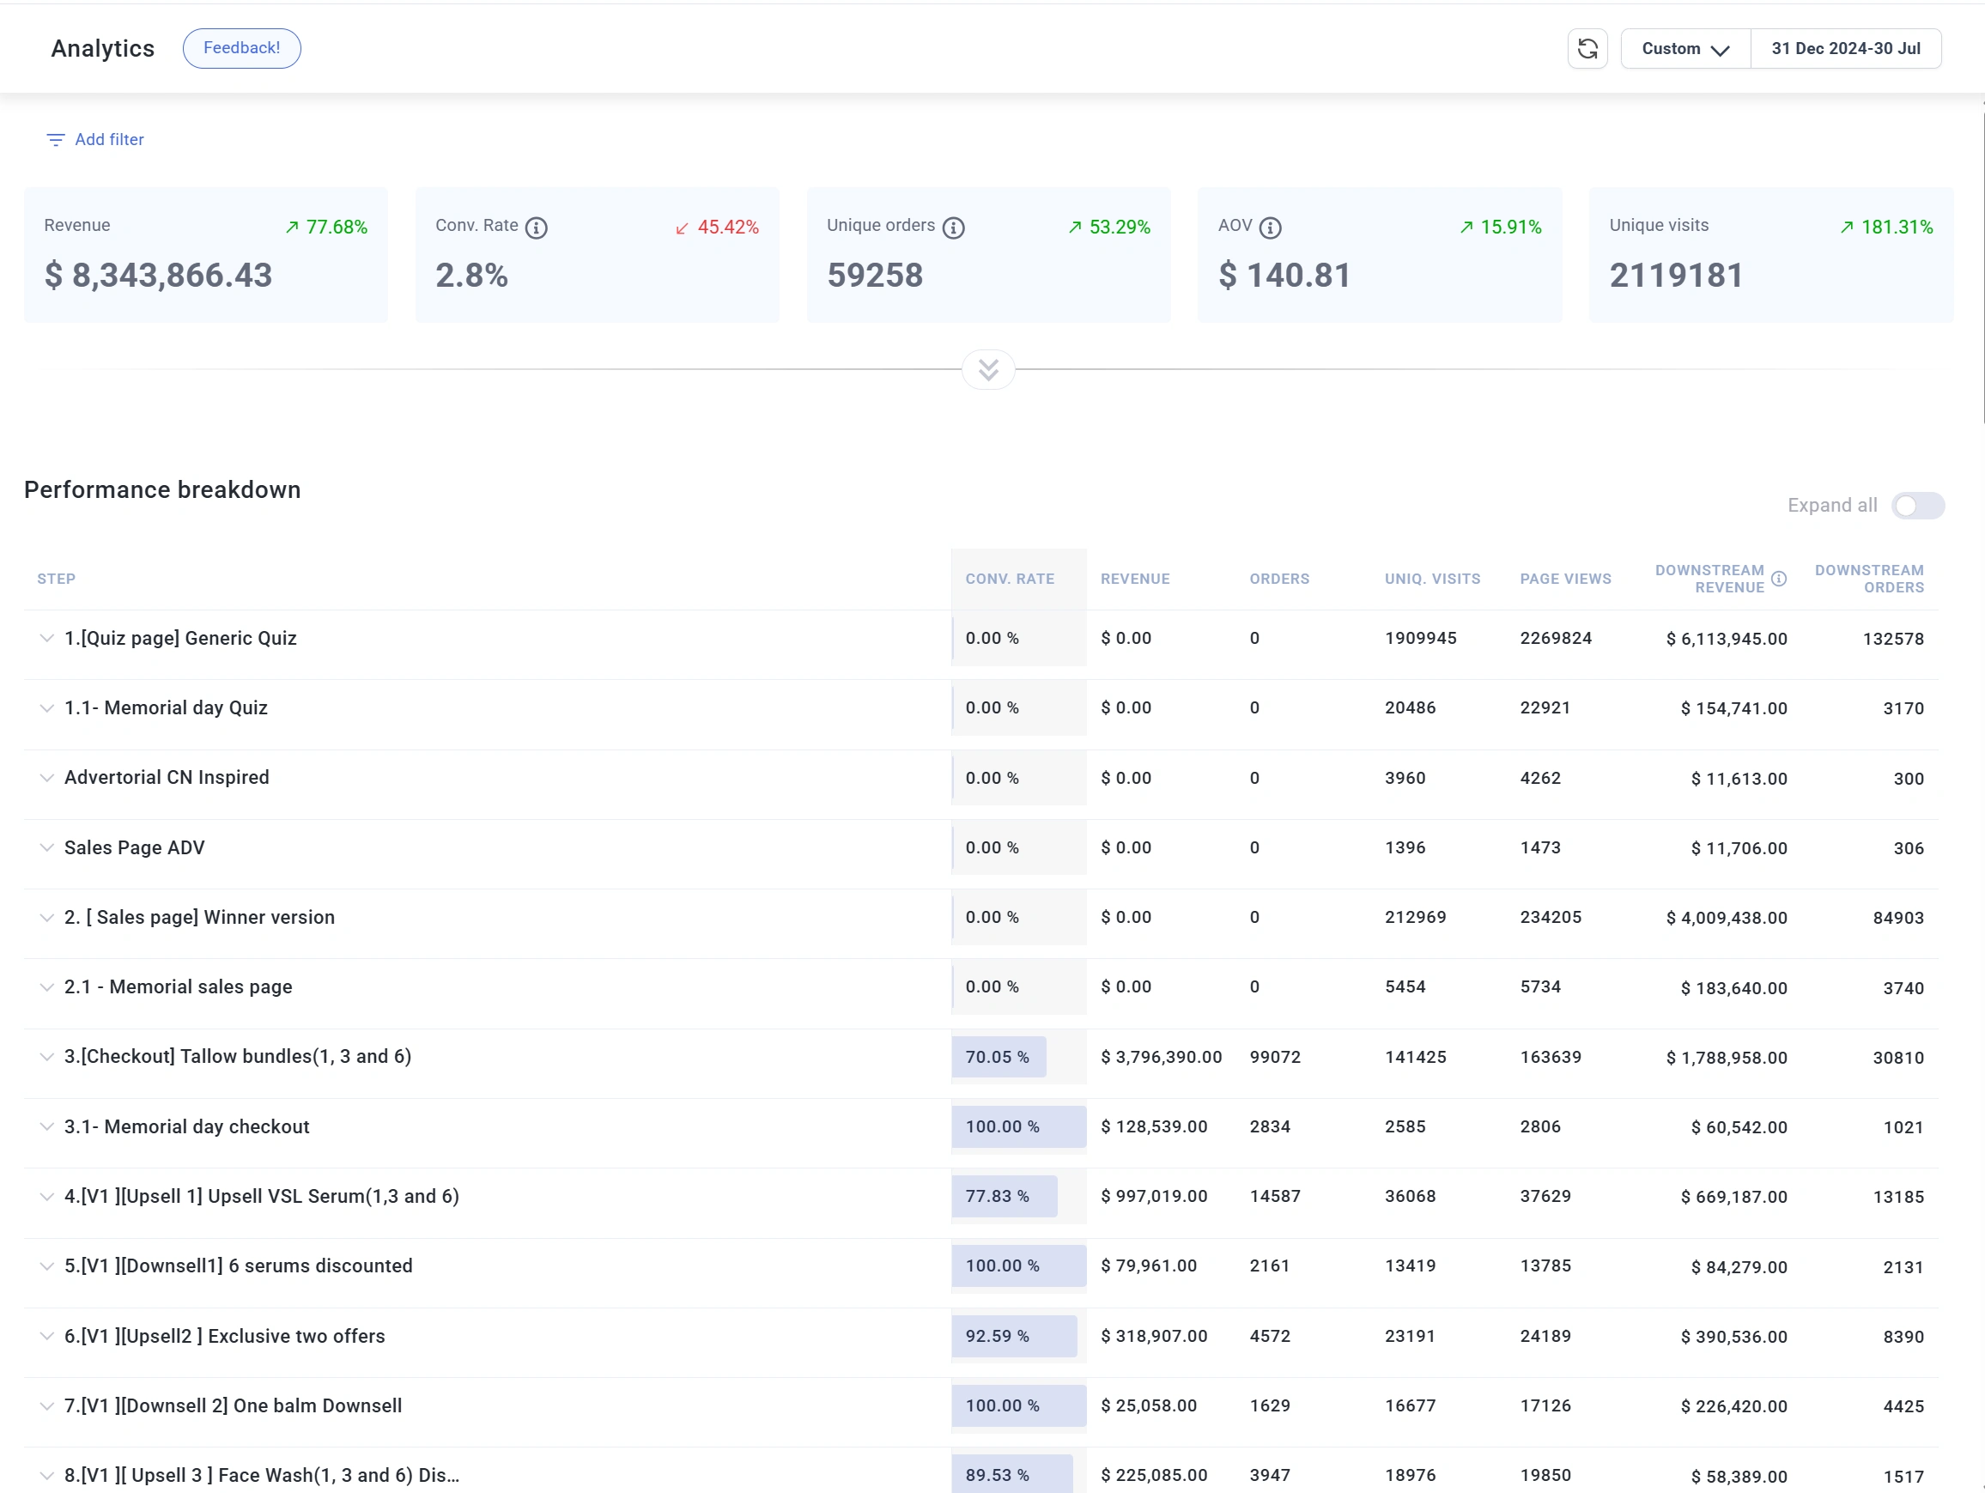Sort by the CONV. RATE column header
Viewport: 1985px width, 1493px height.
[x=1010, y=579]
